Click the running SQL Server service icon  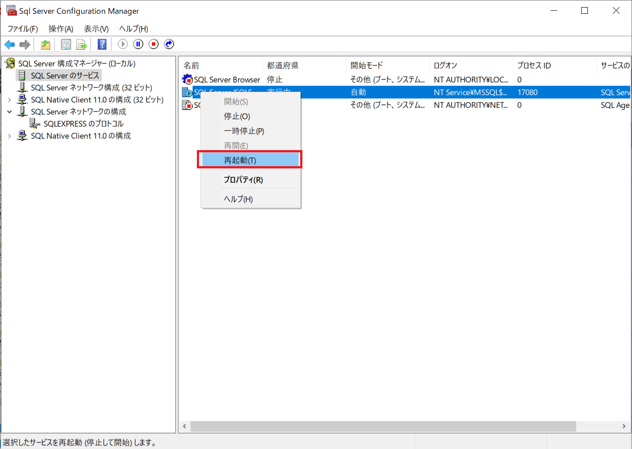(187, 92)
